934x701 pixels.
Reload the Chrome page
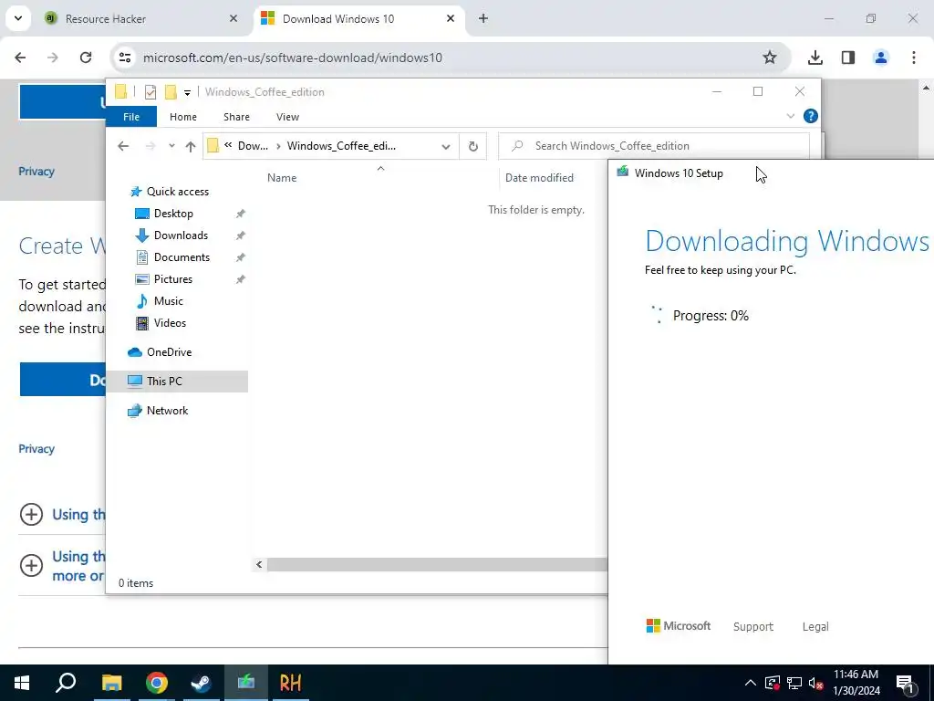pyautogui.click(x=86, y=58)
